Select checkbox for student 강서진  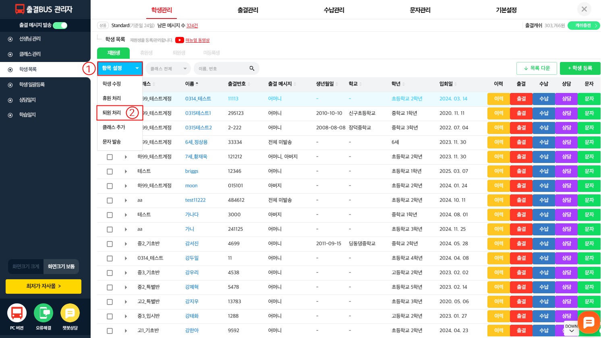(110, 244)
